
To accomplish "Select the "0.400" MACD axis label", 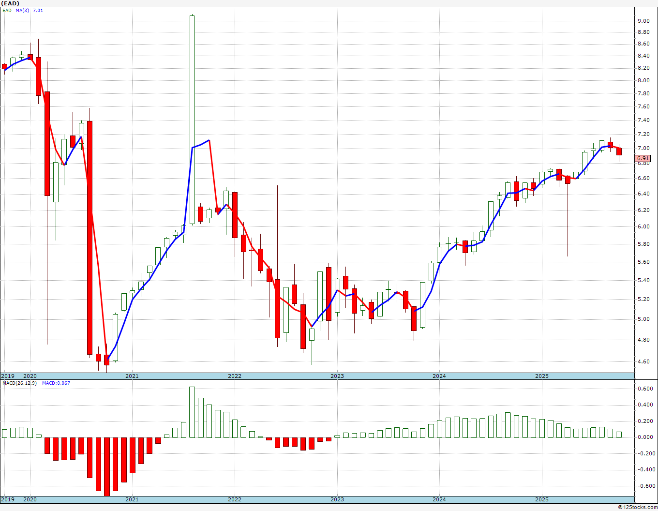I will pyautogui.click(x=645, y=405).
